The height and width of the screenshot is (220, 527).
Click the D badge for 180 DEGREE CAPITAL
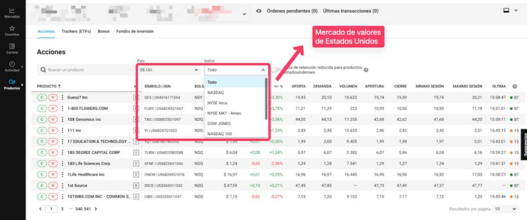[136, 153]
